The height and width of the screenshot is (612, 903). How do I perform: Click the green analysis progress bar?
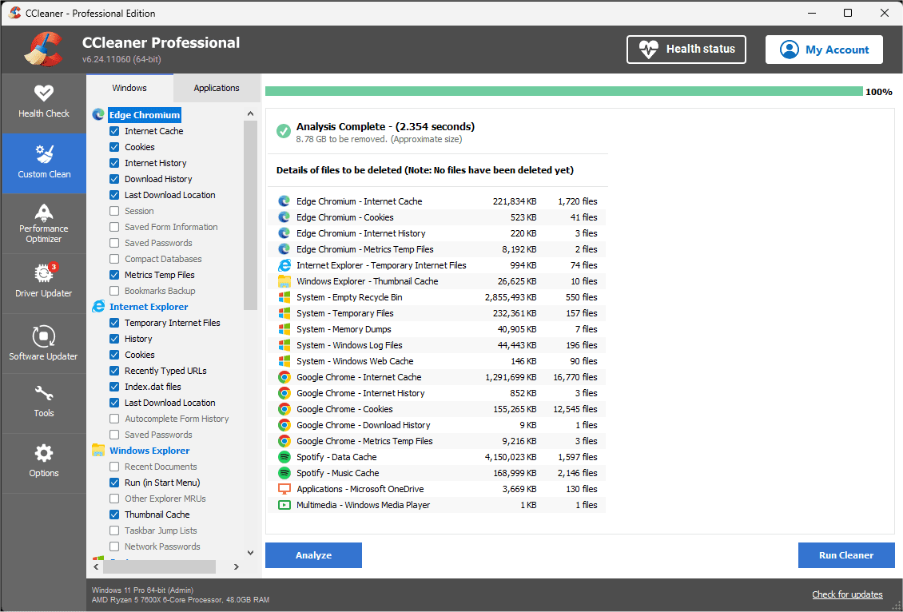click(x=559, y=92)
